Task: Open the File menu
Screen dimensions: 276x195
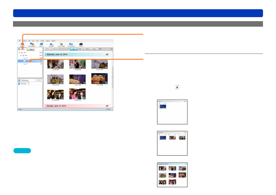Action: 20,41
